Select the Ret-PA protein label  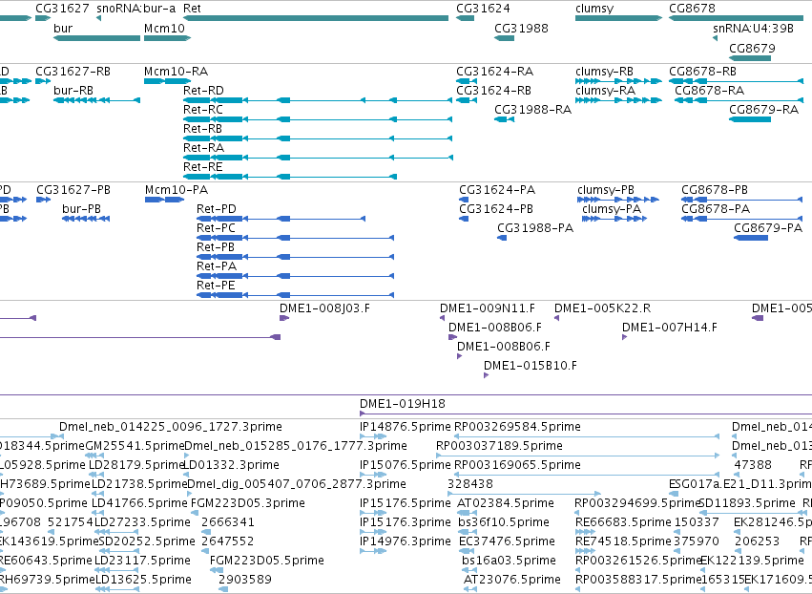point(217,266)
